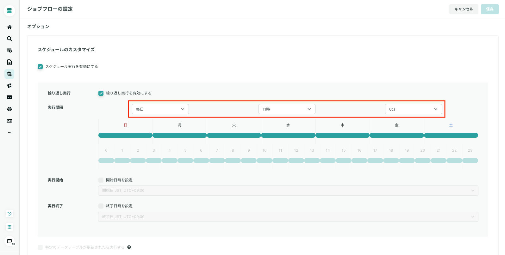The height and width of the screenshot is (255, 505).
Task: Check the 開始日時を設定 checkbox
Action: coord(101,180)
